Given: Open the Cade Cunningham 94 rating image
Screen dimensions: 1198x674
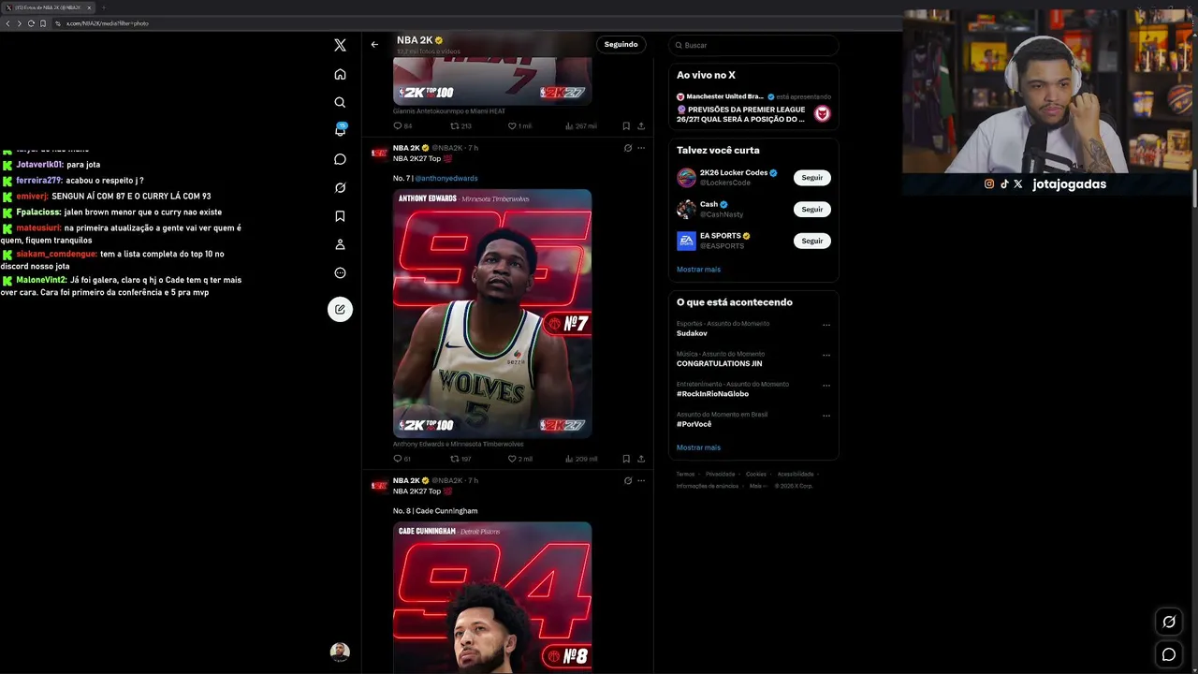Looking at the screenshot, I should [x=492, y=597].
